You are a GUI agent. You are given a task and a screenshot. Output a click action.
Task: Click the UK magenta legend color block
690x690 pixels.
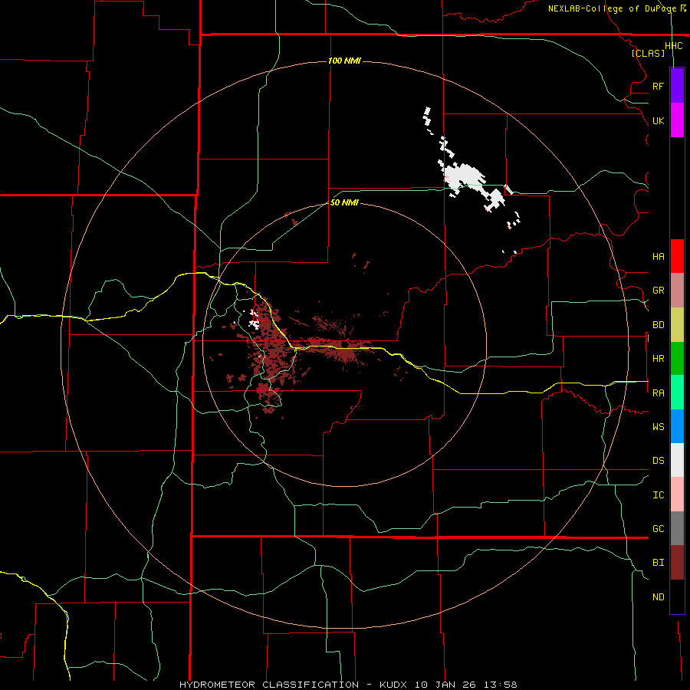tap(677, 120)
